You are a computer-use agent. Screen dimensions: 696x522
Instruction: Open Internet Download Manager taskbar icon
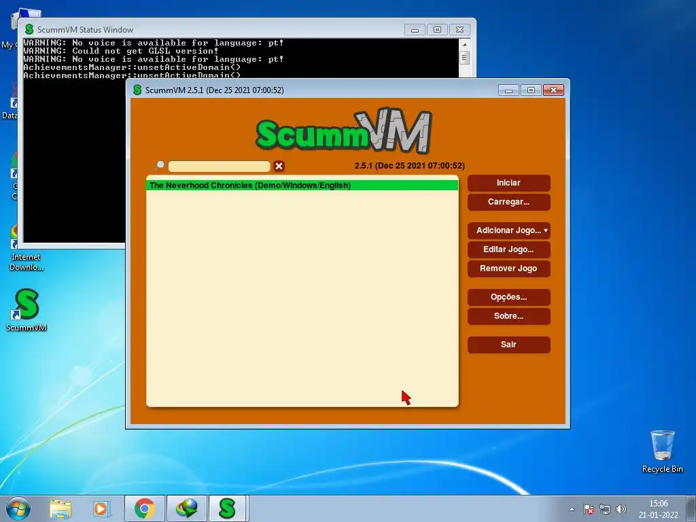pyautogui.click(x=186, y=508)
